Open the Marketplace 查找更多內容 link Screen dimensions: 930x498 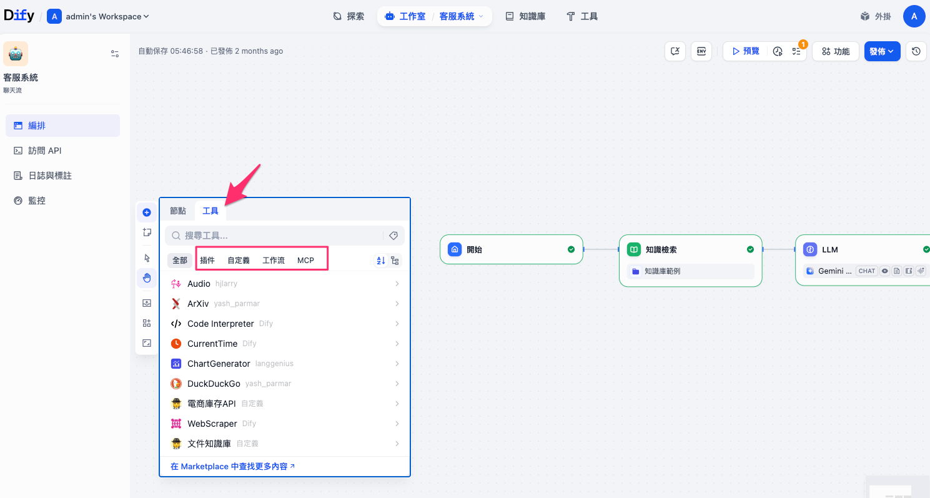pos(232,466)
